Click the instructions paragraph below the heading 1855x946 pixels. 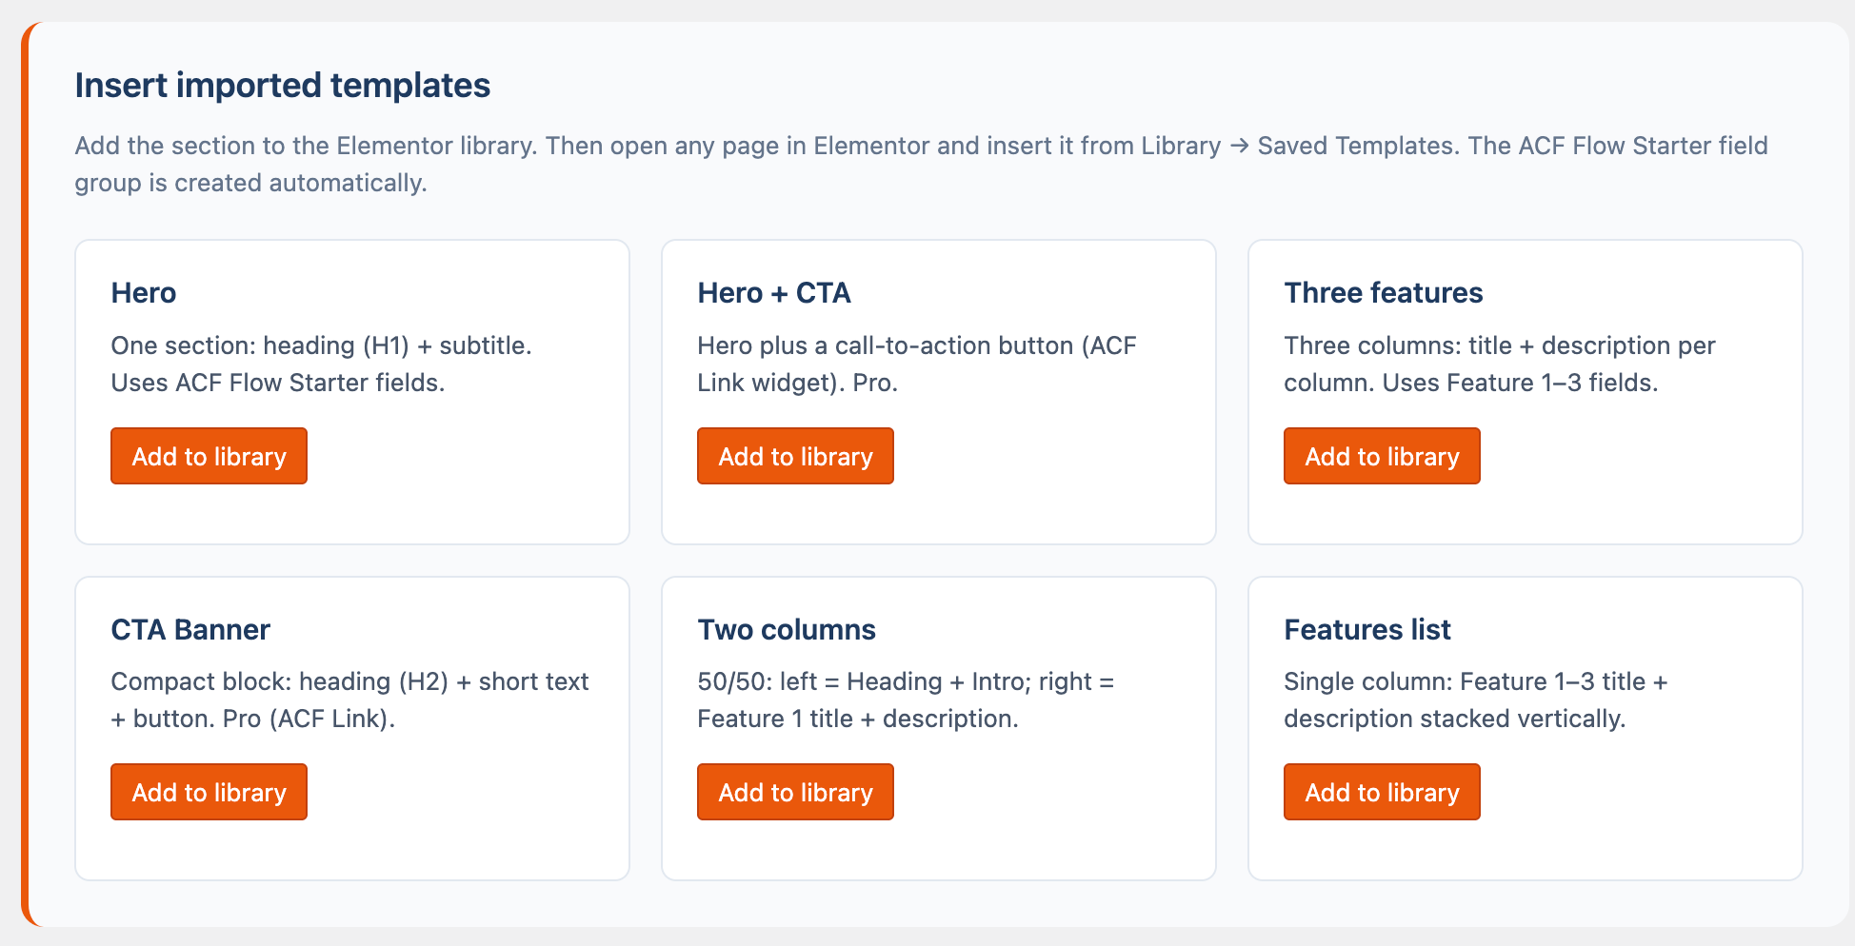pos(921,164)
